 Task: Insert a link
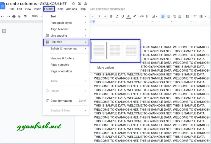pos(142,16)
